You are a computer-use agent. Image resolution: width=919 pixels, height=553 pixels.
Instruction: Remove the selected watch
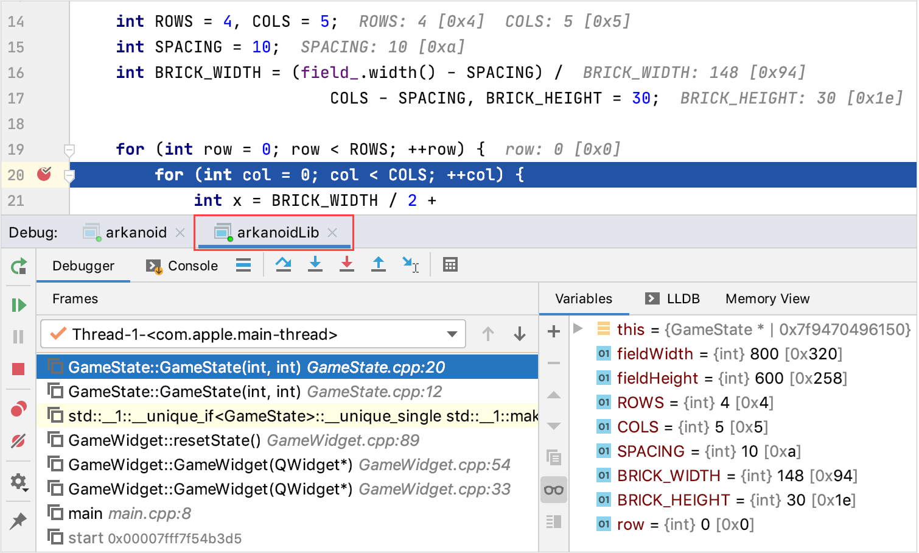[554, 364]
